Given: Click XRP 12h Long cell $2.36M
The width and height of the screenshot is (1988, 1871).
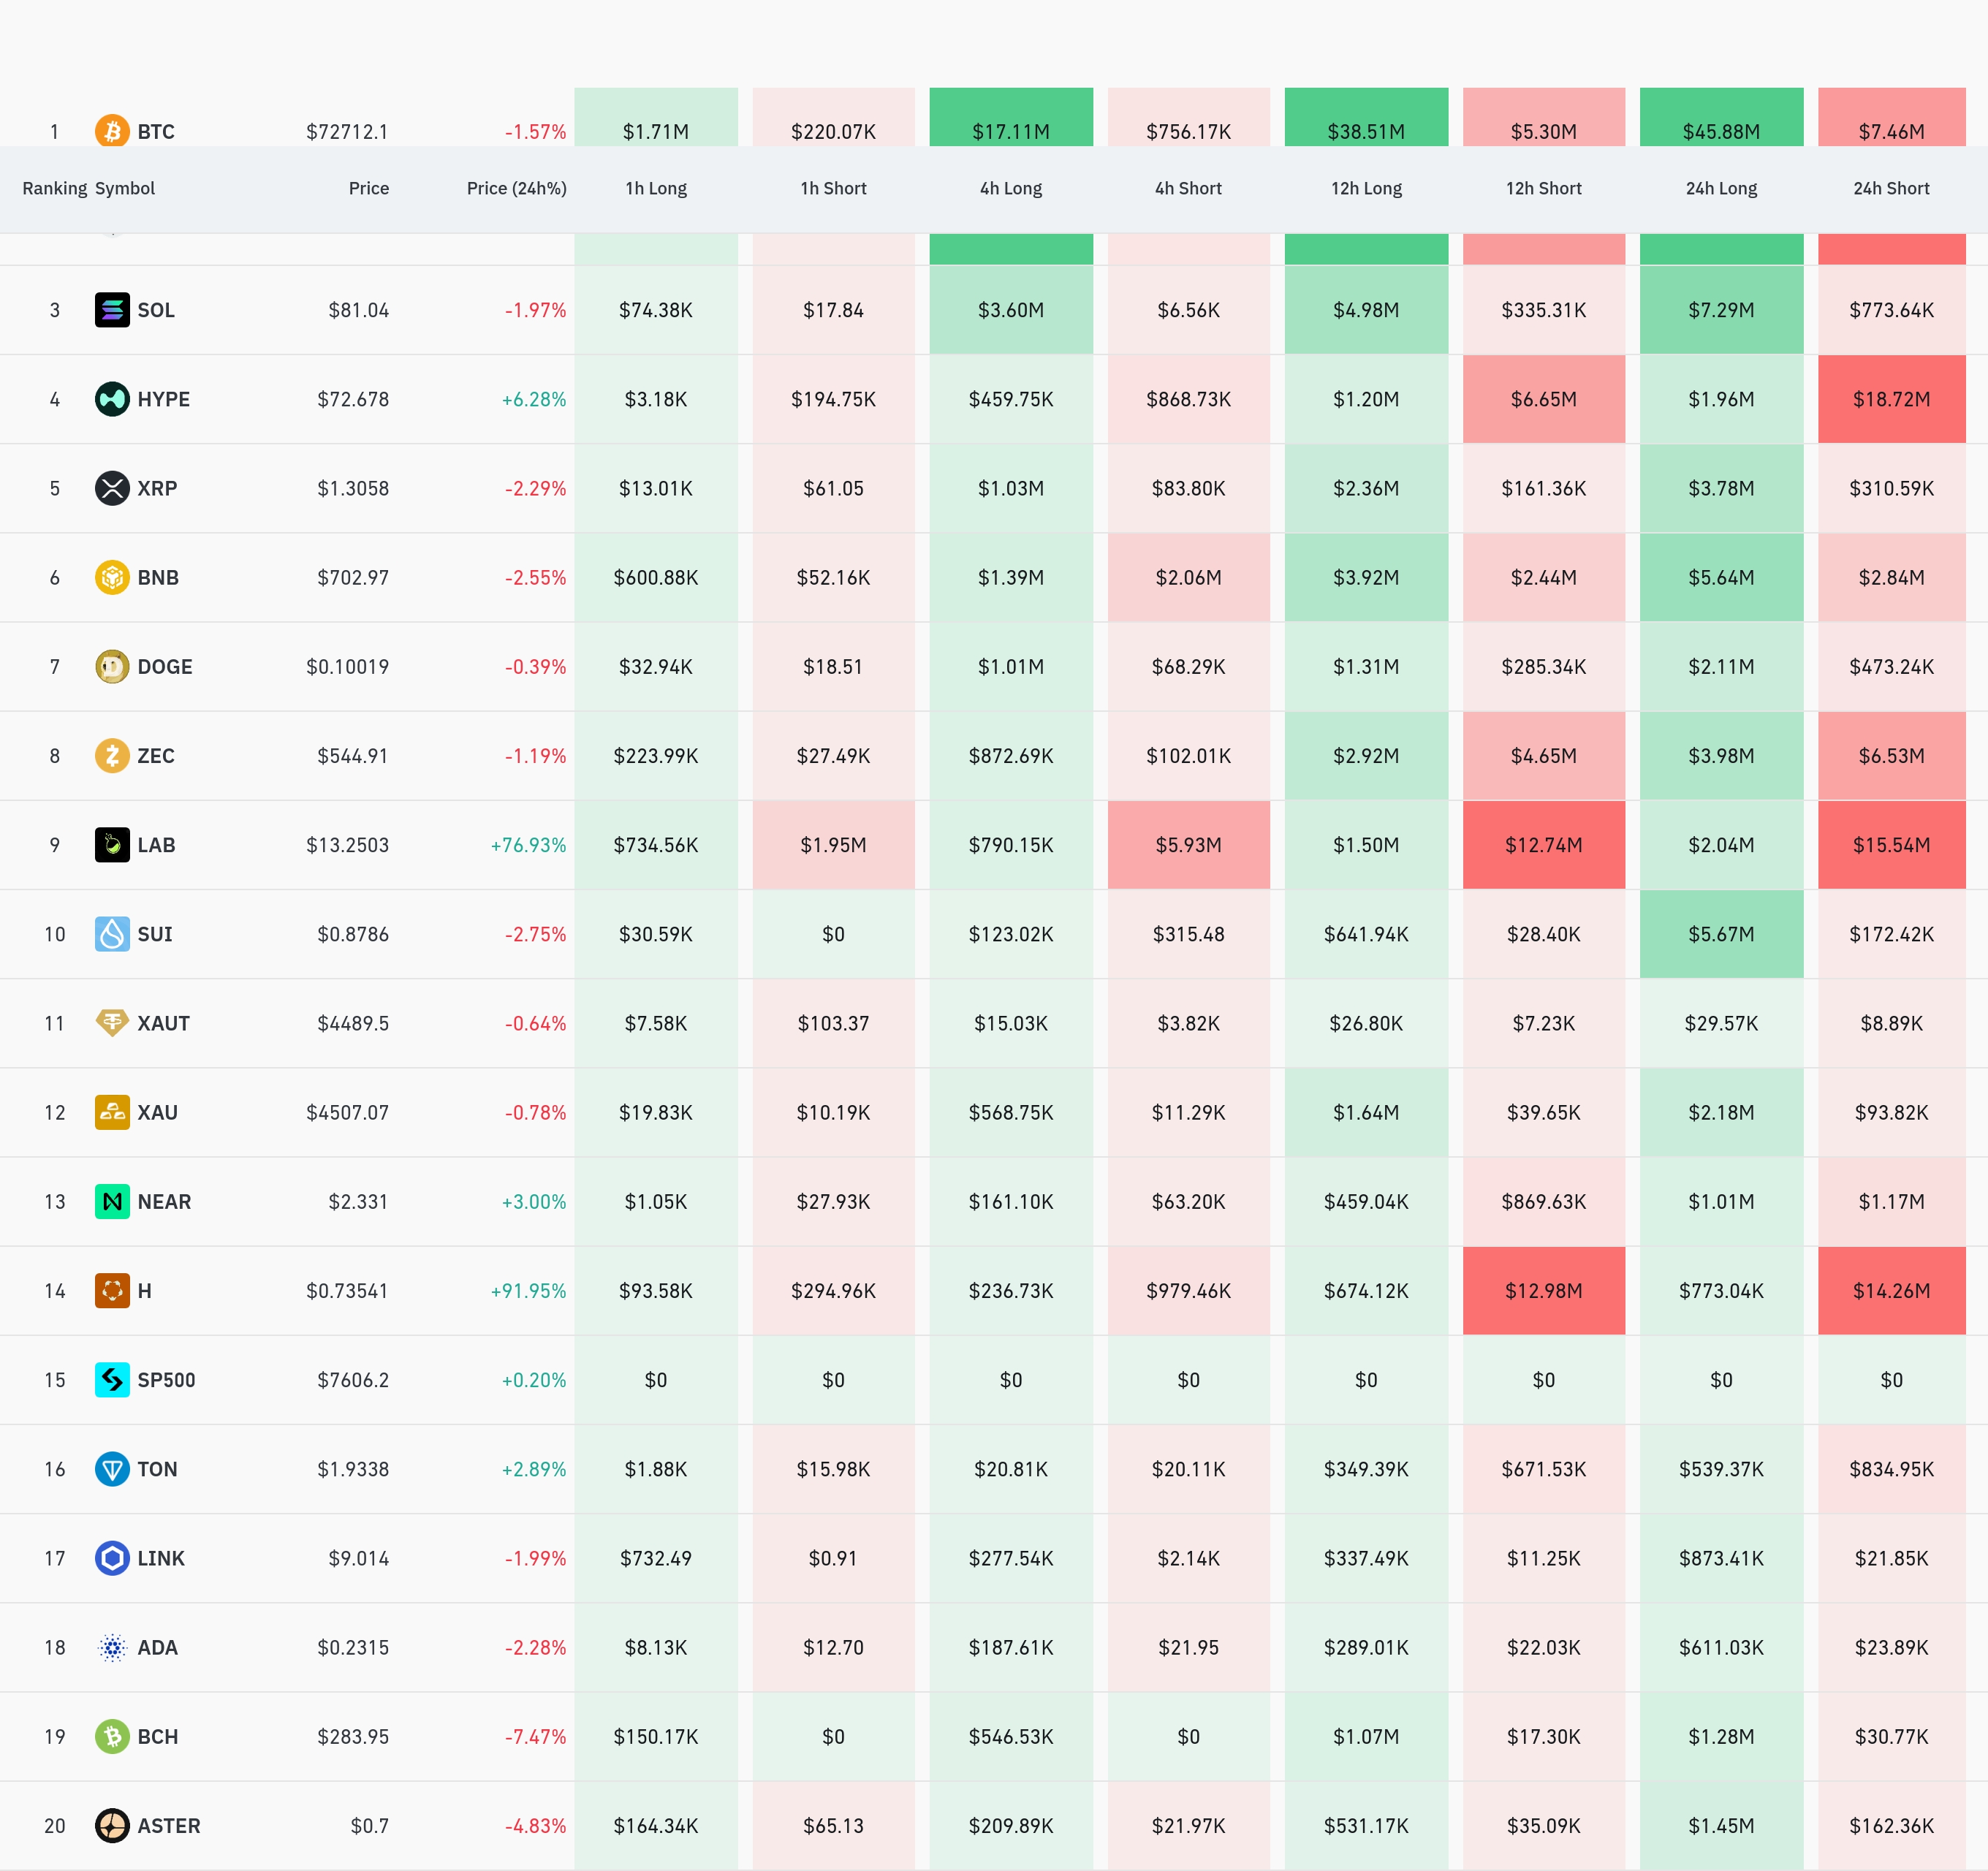Looking at the screenshot, I should pos(1367,488).
